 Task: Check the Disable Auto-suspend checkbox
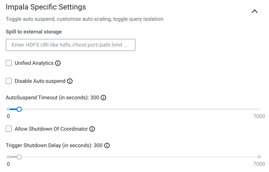9,81
